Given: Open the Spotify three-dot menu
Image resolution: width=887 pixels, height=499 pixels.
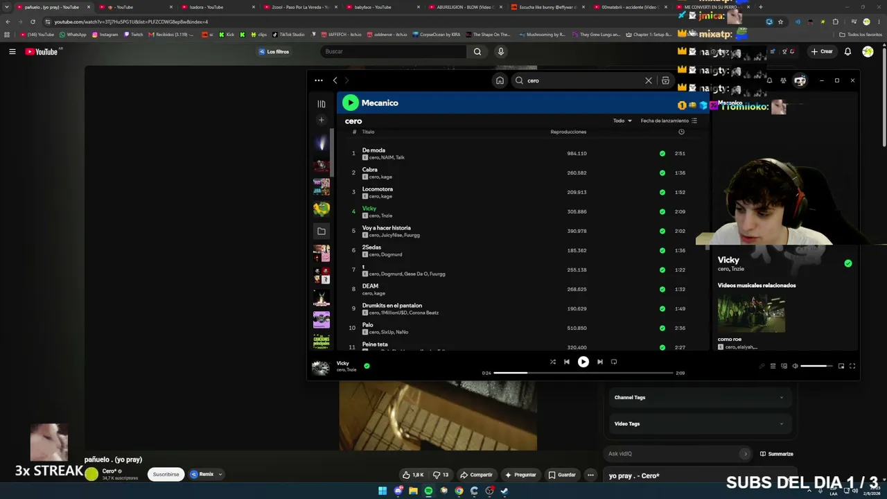Looking at the screenshot, I should pyautogui.click(x=318, y=80).
